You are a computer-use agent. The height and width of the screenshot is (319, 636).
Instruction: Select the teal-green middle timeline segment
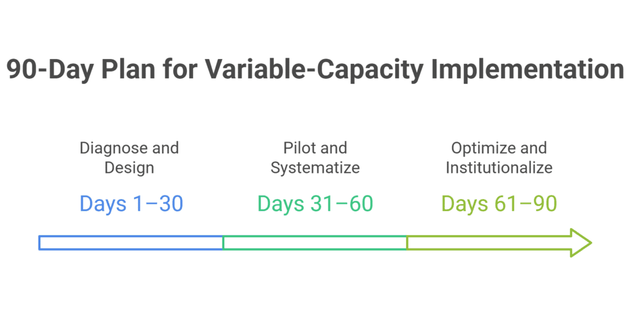(x=315, y=243)
